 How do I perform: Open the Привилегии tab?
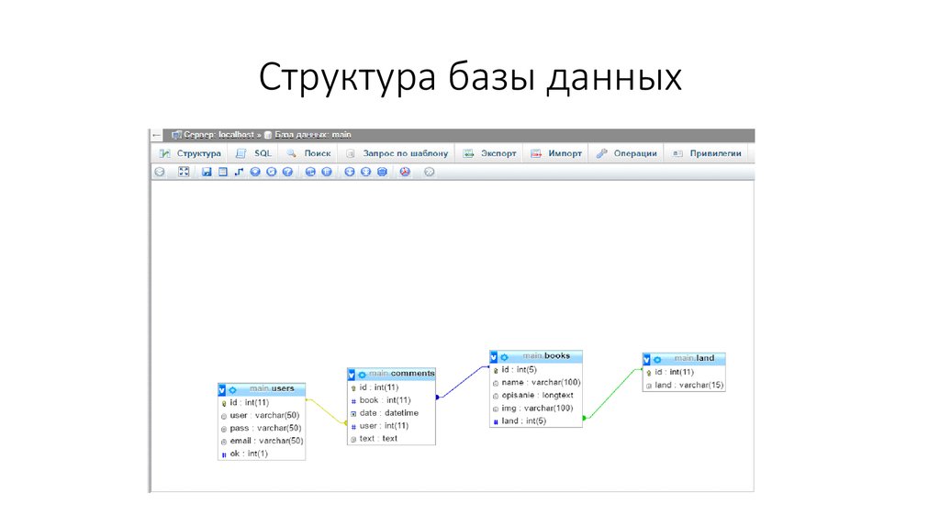[707, 153]
